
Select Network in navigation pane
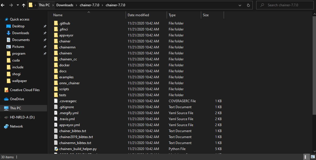16,126
